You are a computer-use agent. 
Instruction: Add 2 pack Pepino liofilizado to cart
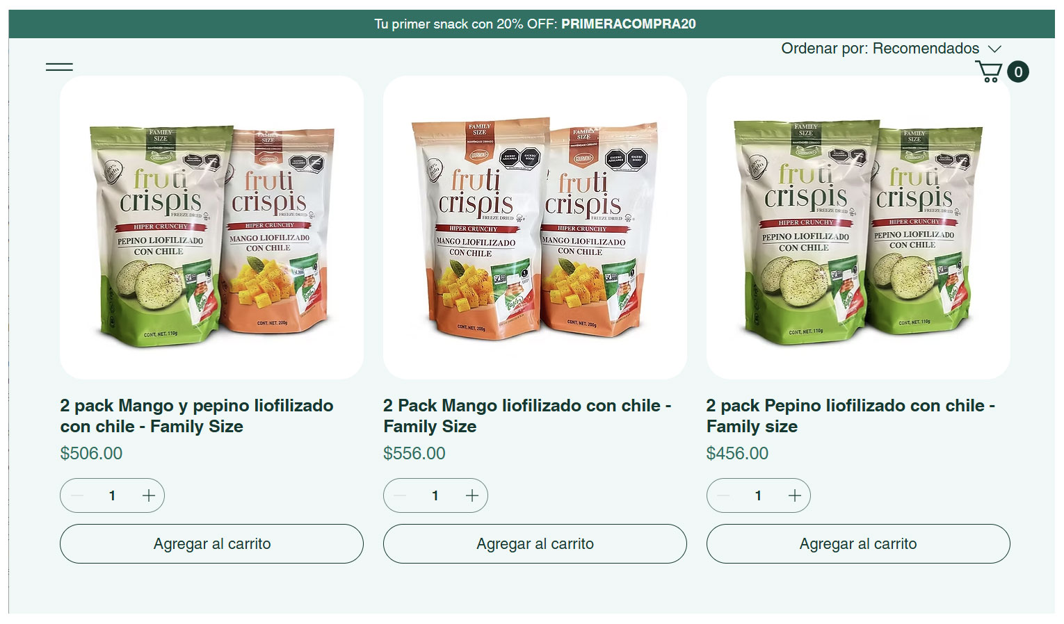858,544
